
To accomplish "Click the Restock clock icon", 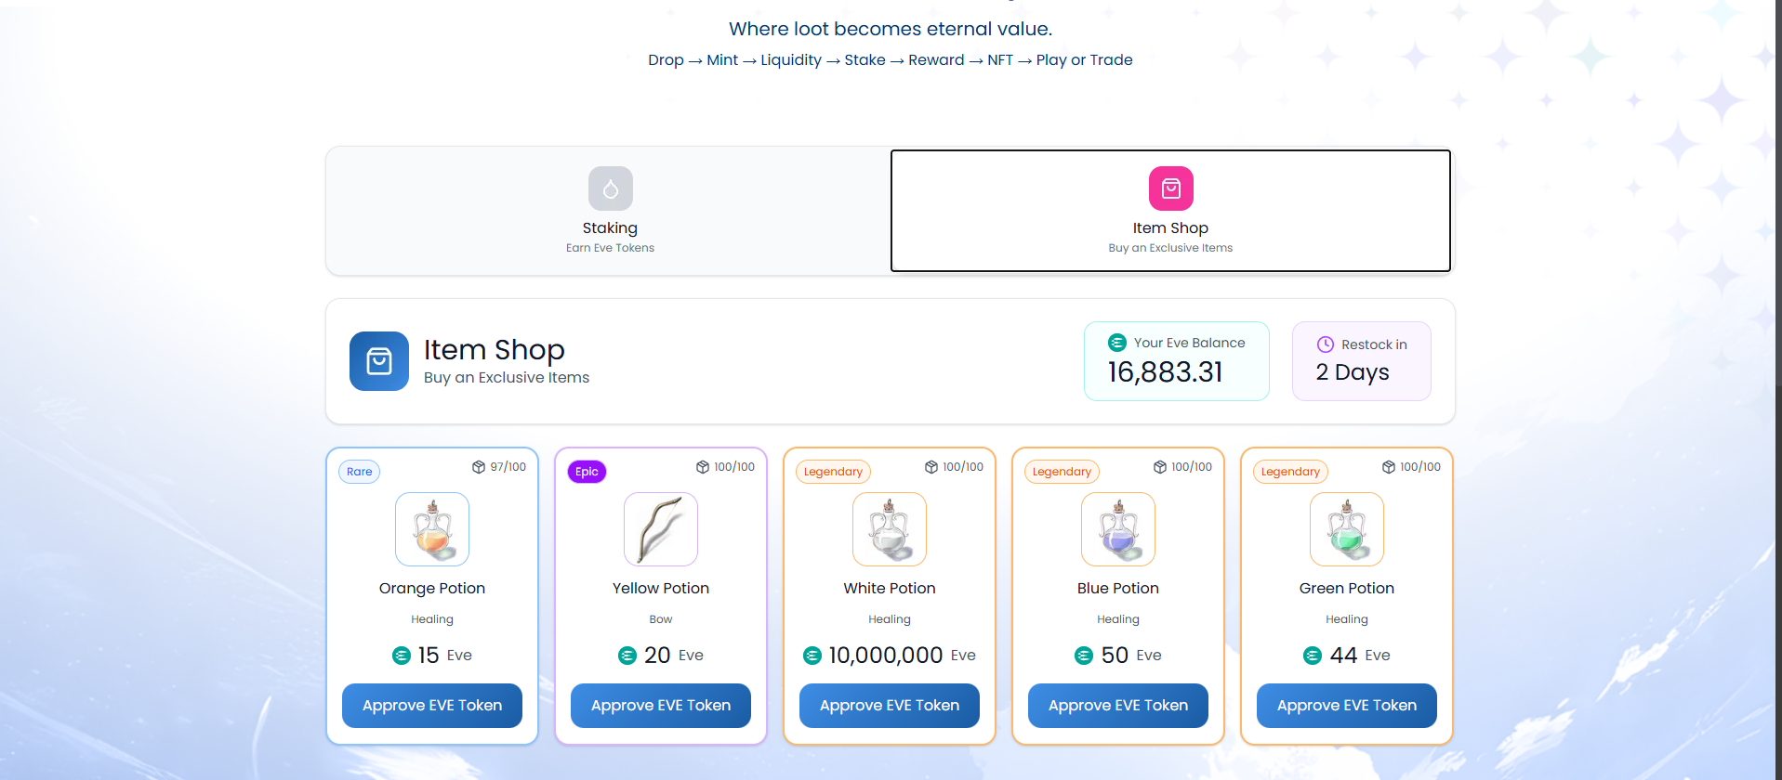I will (1326, 344).
